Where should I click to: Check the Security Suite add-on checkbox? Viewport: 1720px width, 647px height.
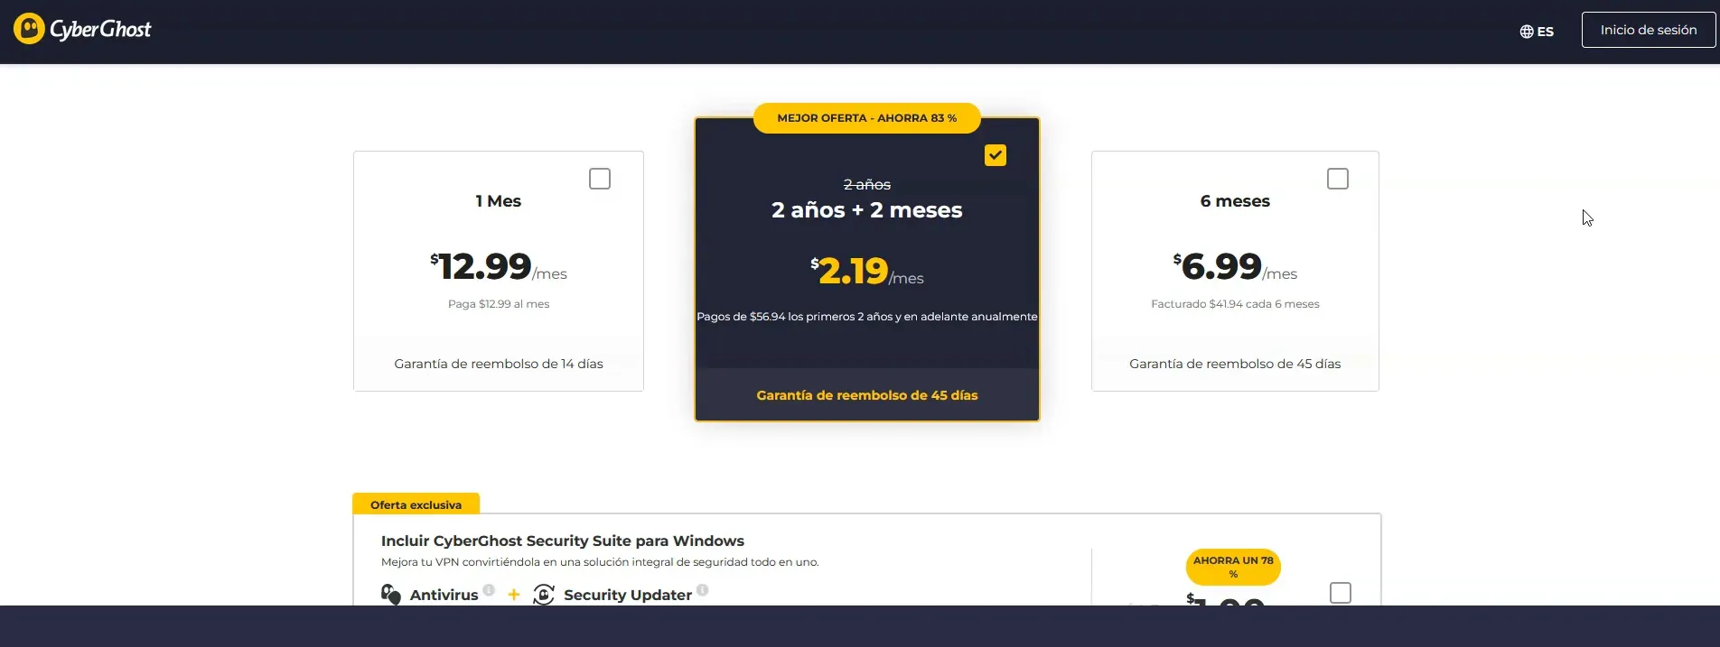1341,593
